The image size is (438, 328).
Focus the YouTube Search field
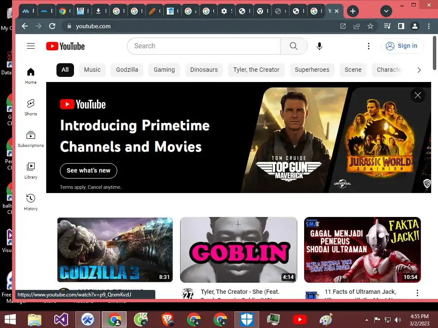click(x=204, y=46)
